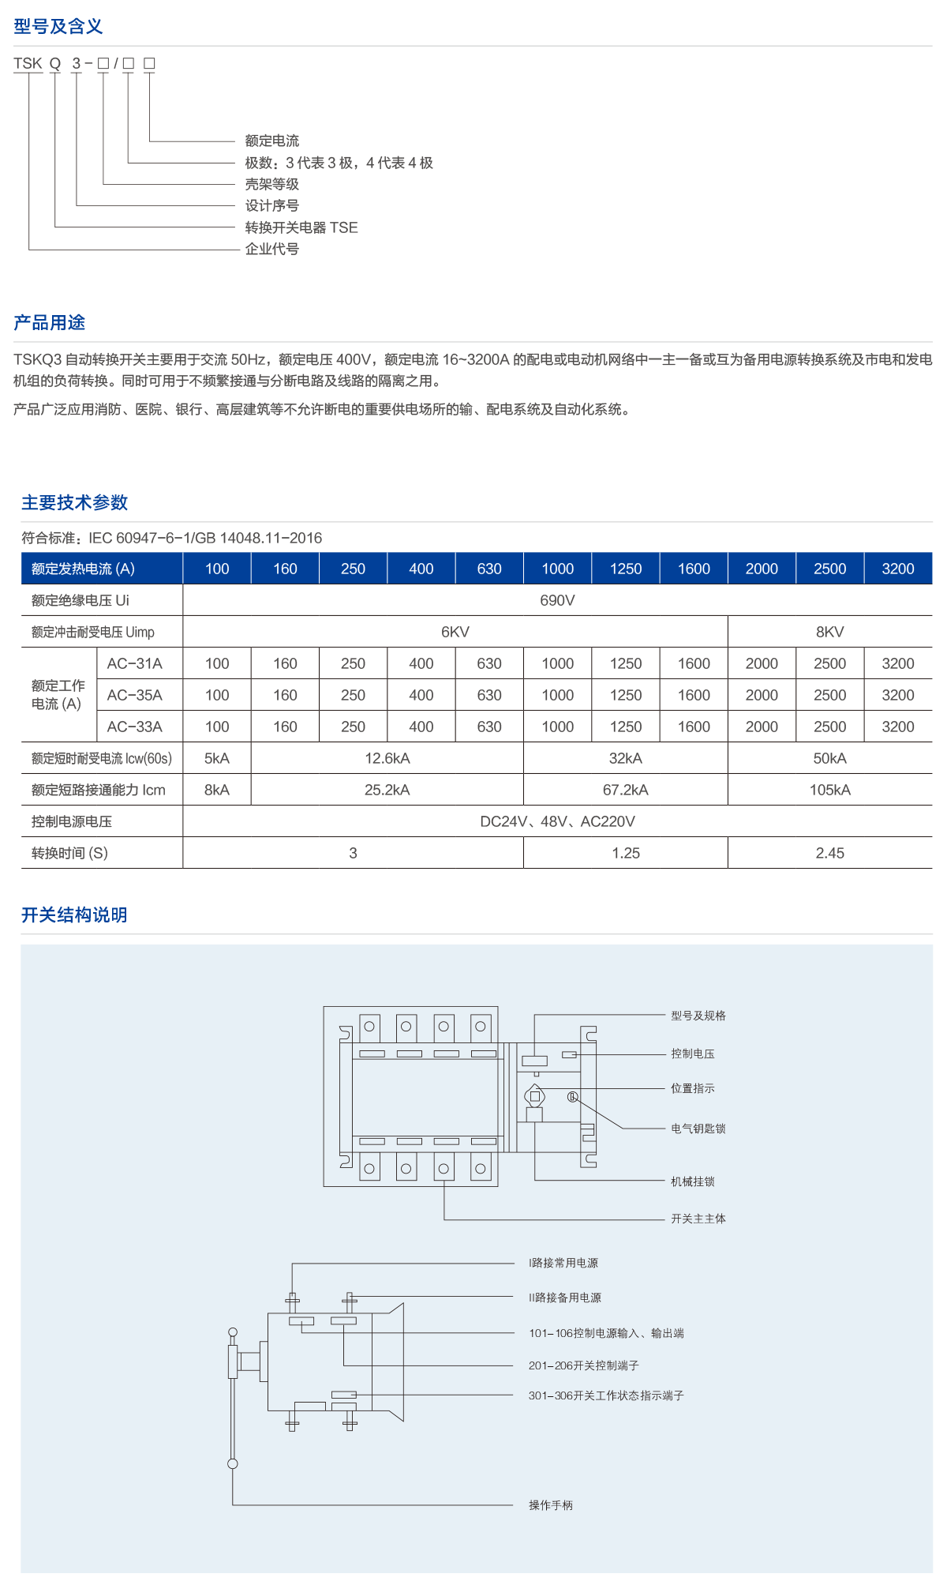Click the AC-31A row label

tap(135, 663)
